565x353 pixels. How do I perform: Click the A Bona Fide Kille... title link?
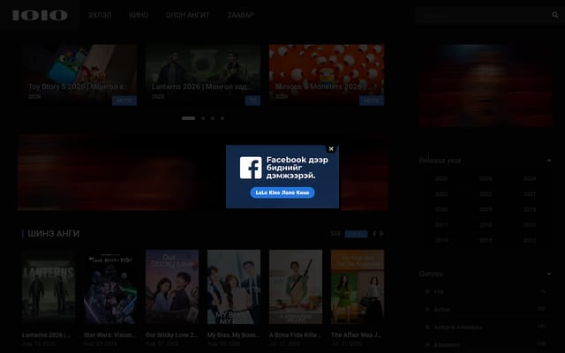tap(295, 335)
